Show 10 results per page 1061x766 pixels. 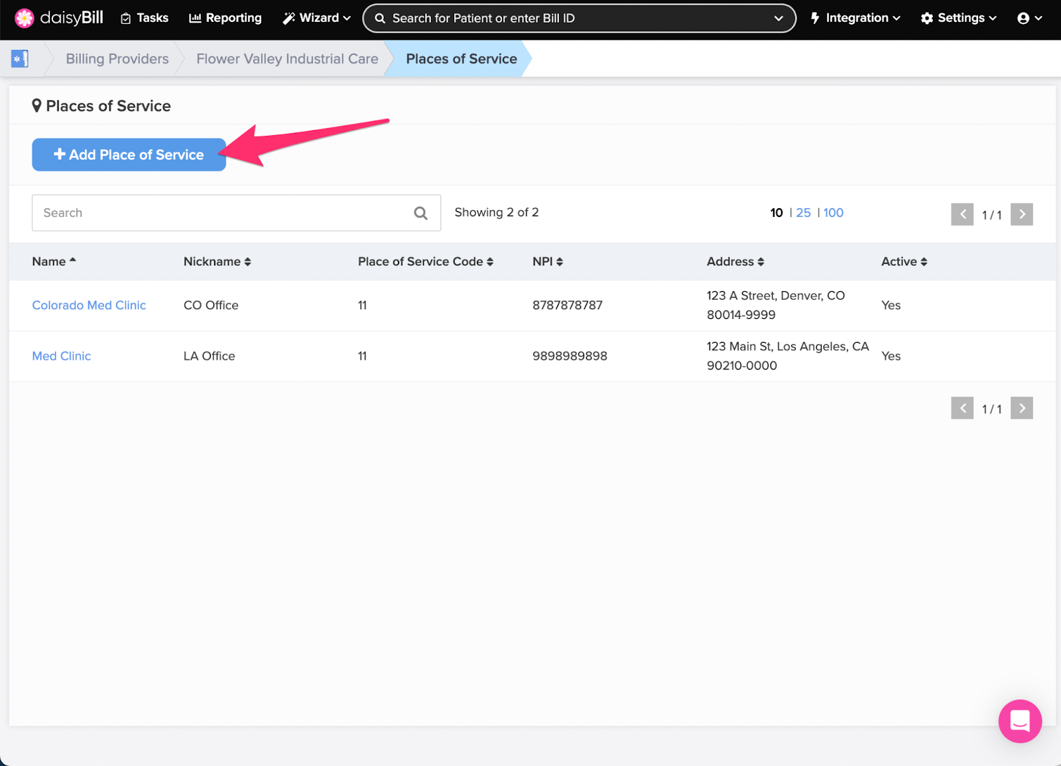point(777,213)
